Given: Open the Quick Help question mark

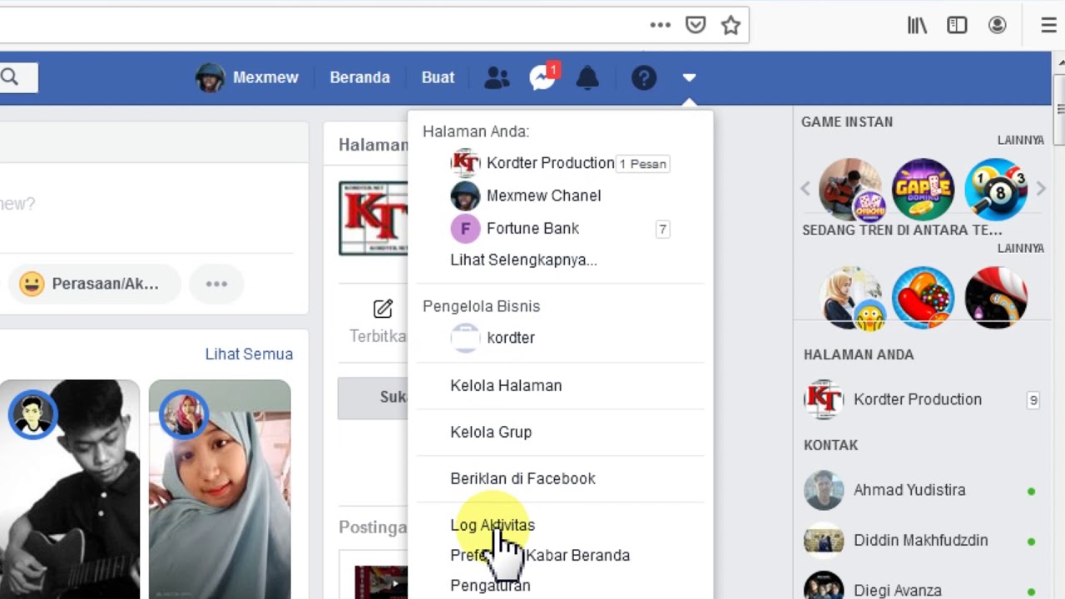Looking at the screenshot, I should 644,77.
